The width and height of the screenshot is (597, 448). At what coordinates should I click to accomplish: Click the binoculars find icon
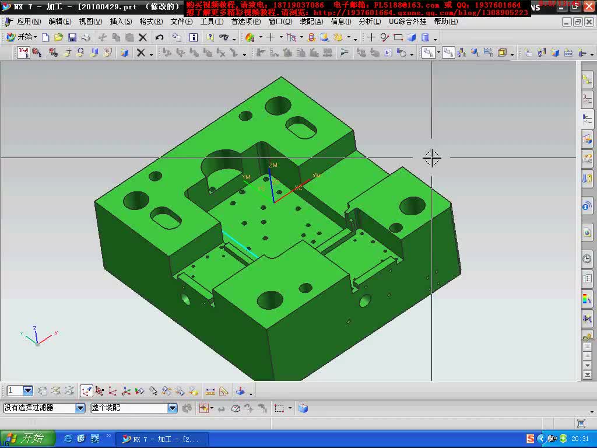(x=224, y=37)
